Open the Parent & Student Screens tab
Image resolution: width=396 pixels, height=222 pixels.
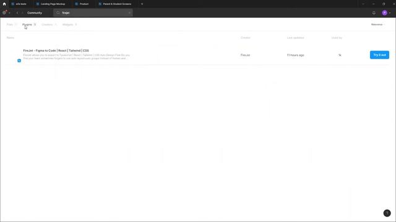click(115, 4)
